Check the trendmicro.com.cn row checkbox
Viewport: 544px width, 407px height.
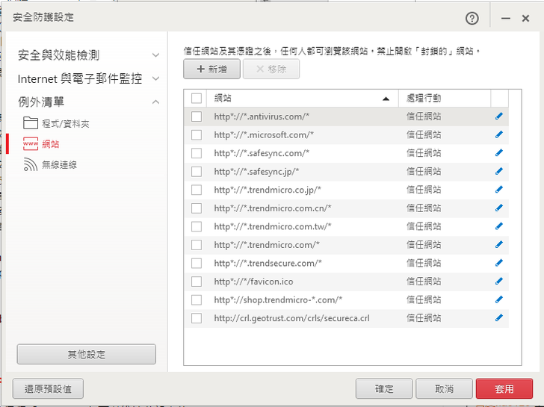197,208
